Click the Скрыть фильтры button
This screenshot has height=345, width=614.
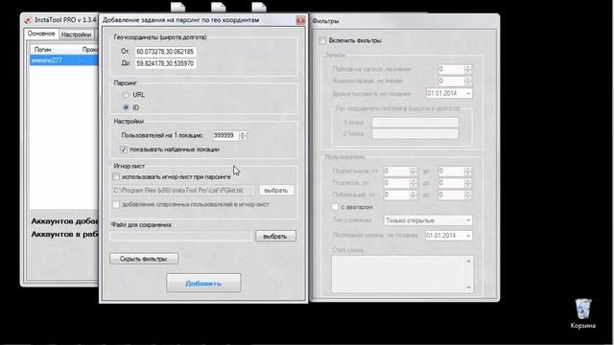pyautogui.click(x=144, y=259)
